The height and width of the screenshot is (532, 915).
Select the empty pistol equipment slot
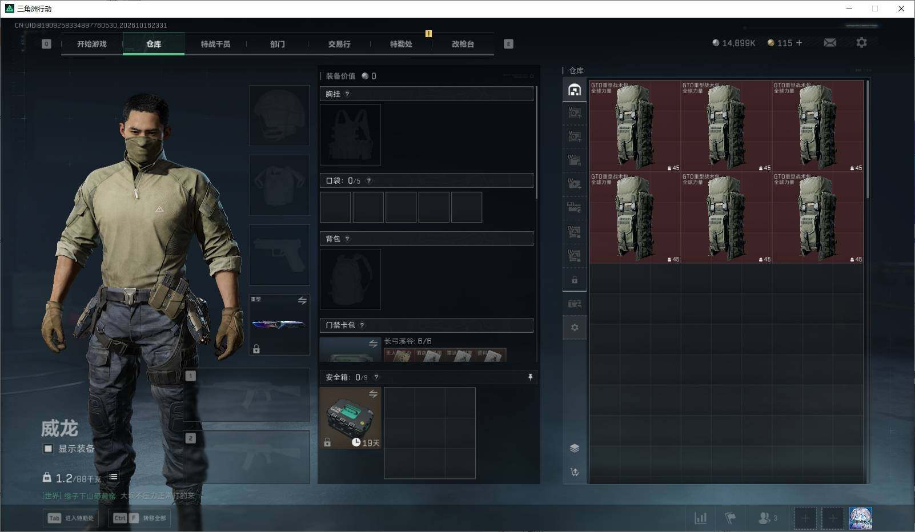tap(279, 255)
